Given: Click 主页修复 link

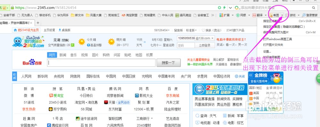Looking at the screenshot, I should [49, 30].
